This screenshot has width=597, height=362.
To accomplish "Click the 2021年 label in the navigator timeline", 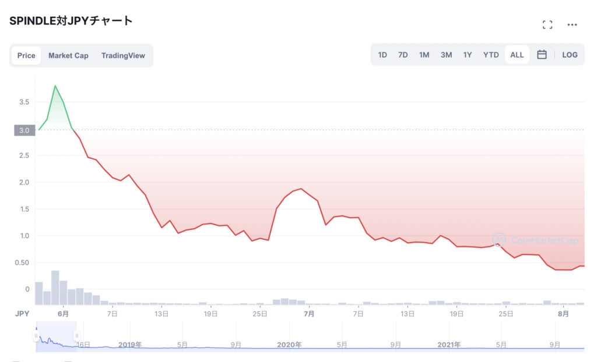I will click(448, 345).
